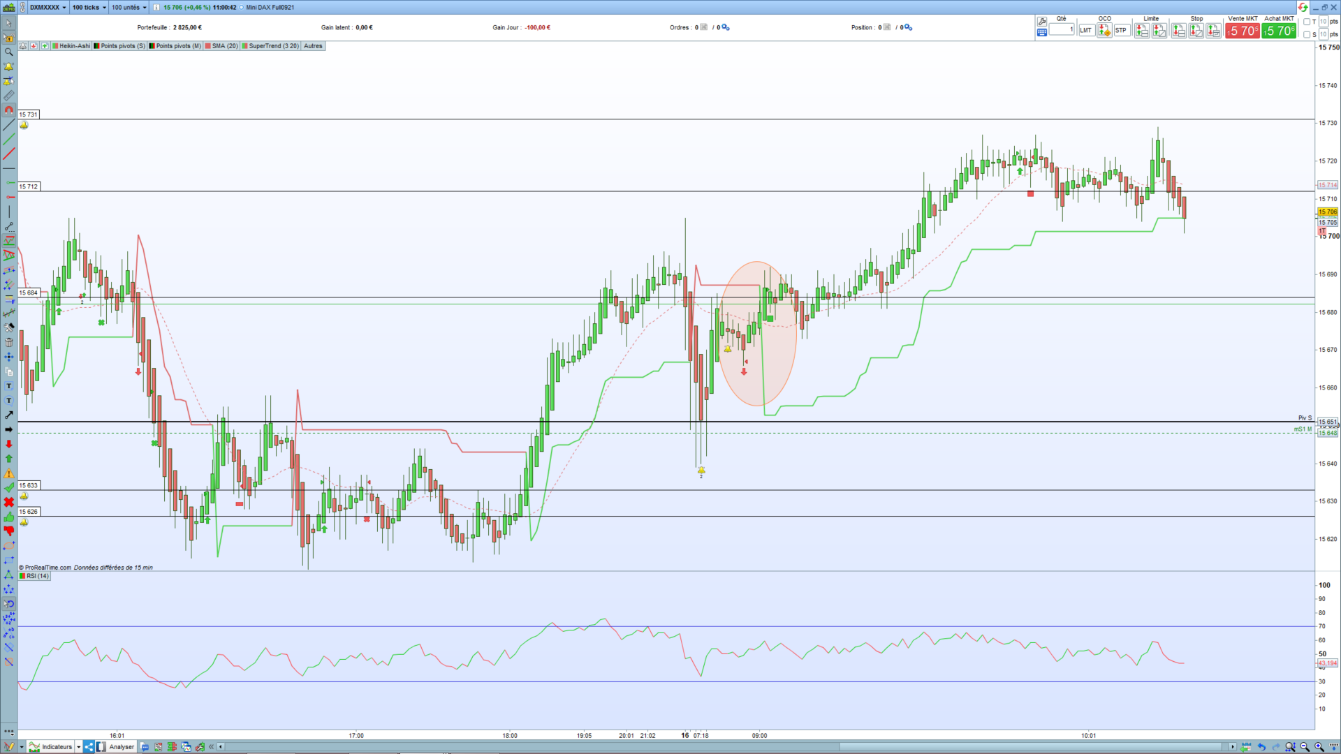This screenshot has height=754, width=1341.
Task: Click the undo arrow icon
Action: pos(1261,747)
